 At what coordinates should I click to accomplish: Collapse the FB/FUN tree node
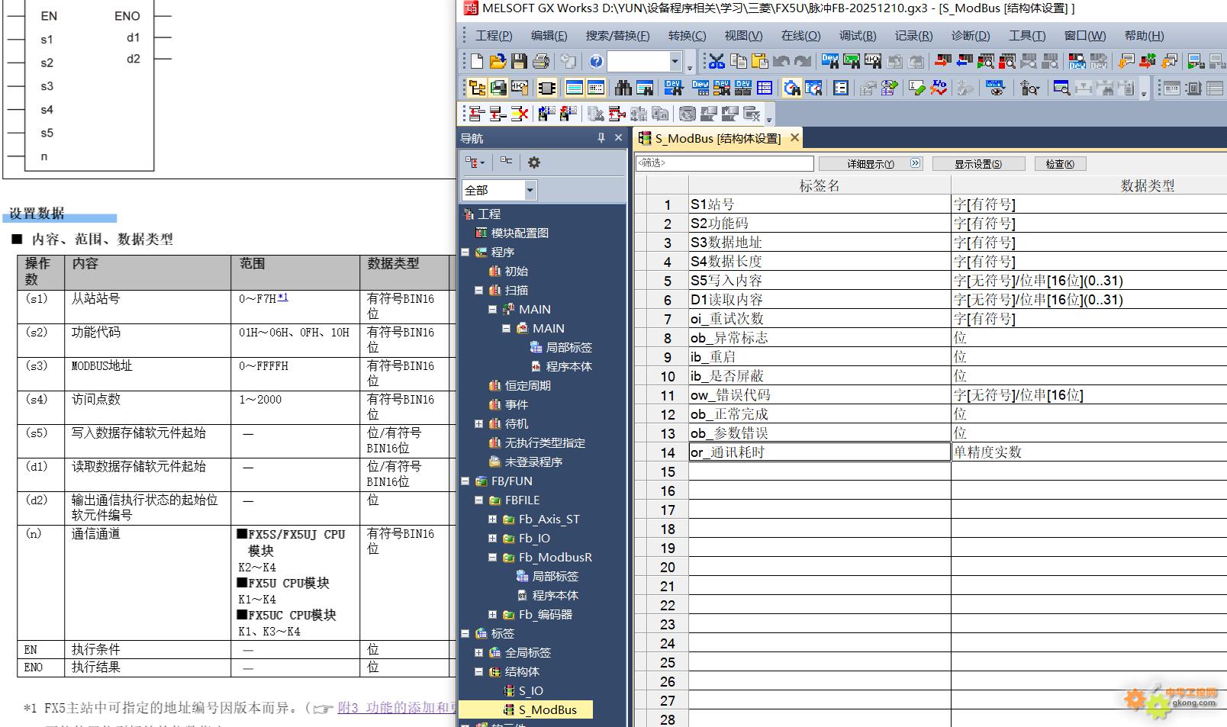tap(465, 481)
